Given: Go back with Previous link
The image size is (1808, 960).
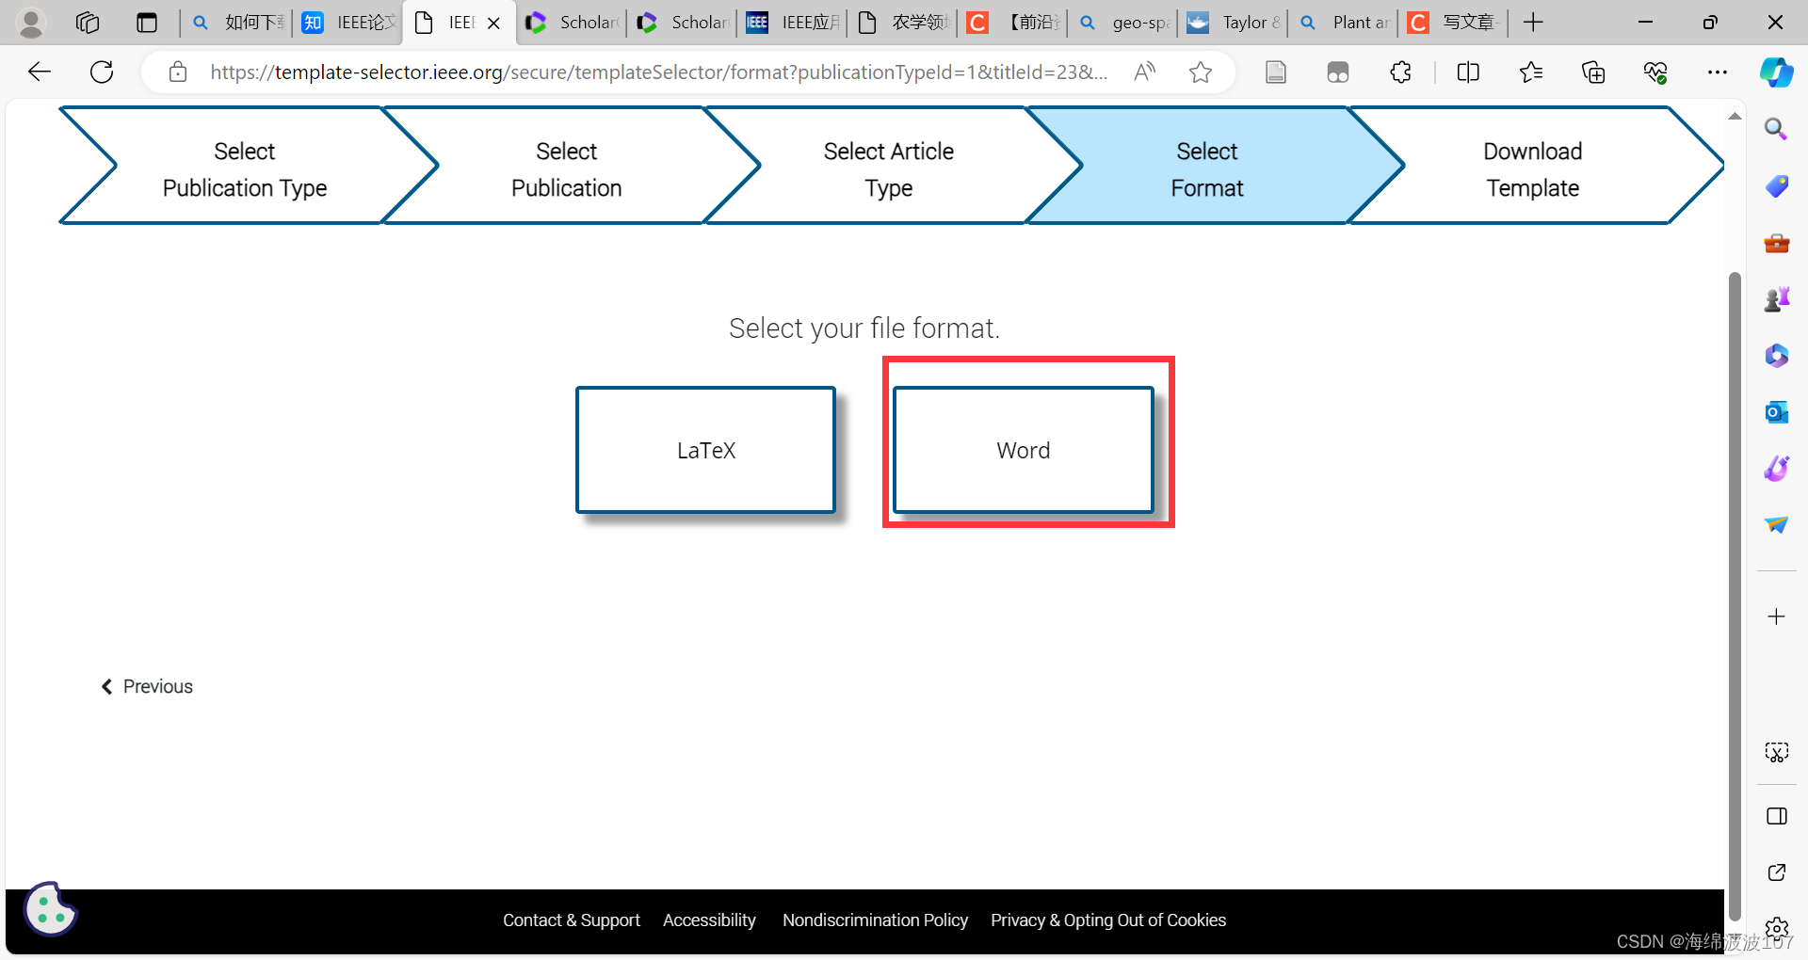Looking at the screenshot, I should point(147,686).
